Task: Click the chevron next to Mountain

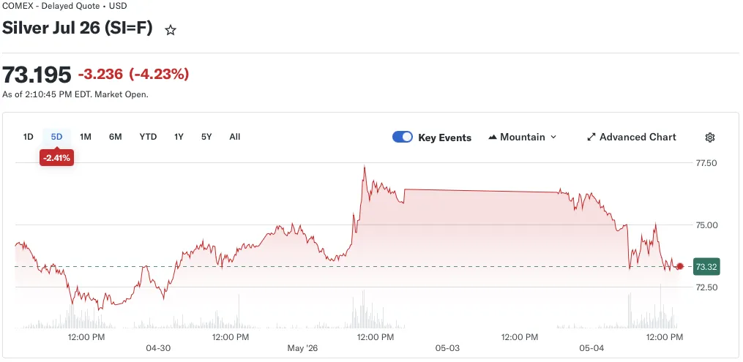Action: pyautogui.click(x=553, y=137)
